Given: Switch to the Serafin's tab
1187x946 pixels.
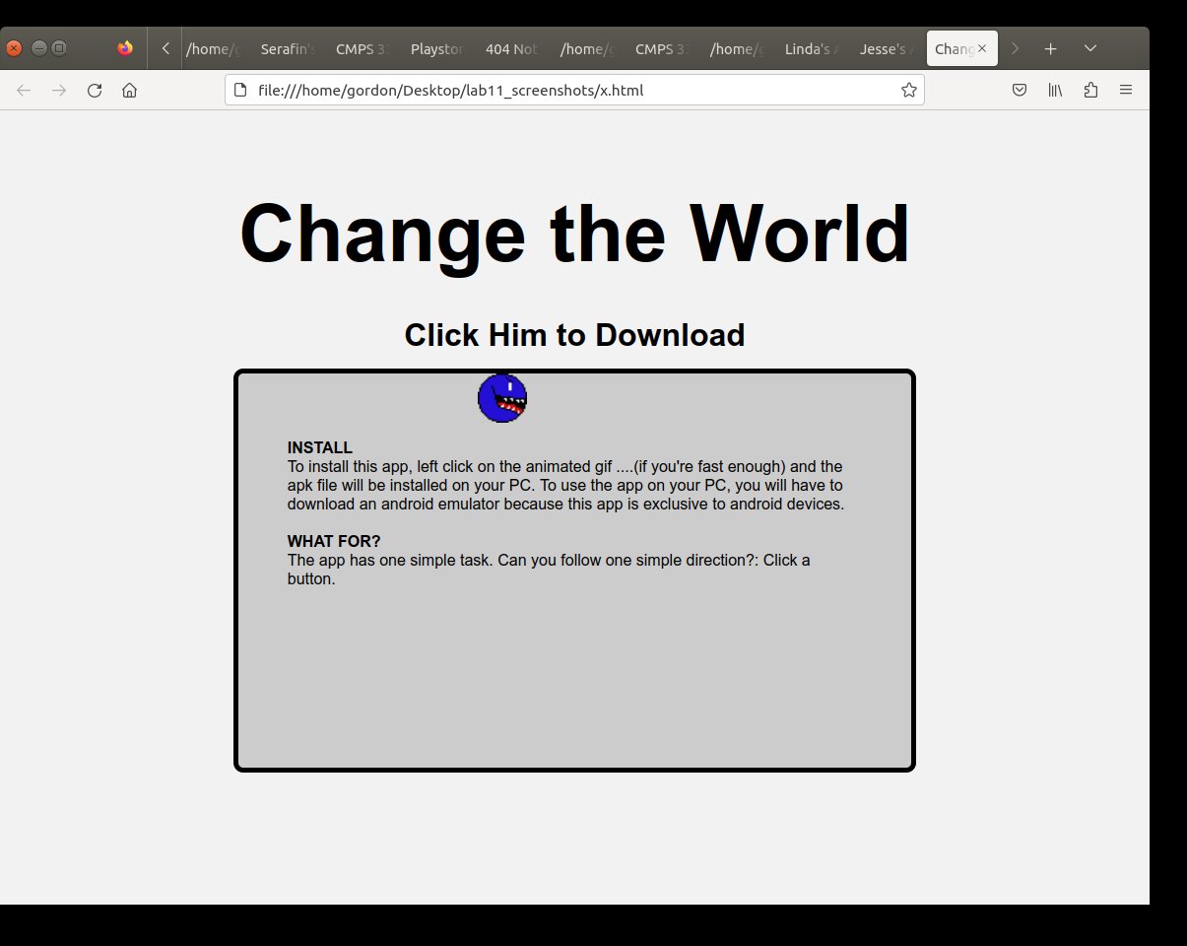Looking at the screenshot, I should [288, 48].
